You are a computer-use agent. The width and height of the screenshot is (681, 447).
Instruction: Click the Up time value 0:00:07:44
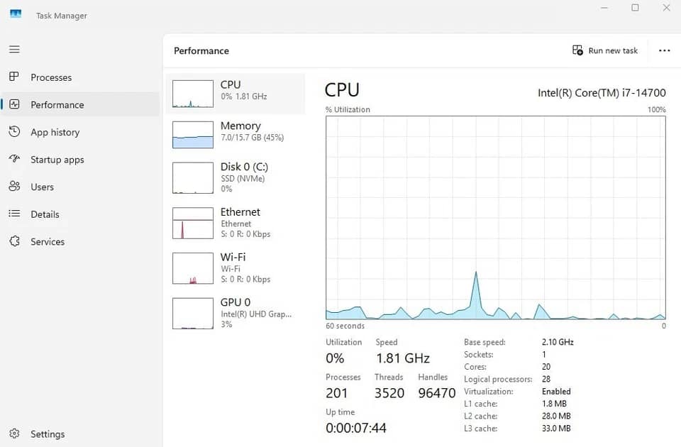tap(355, 429)
